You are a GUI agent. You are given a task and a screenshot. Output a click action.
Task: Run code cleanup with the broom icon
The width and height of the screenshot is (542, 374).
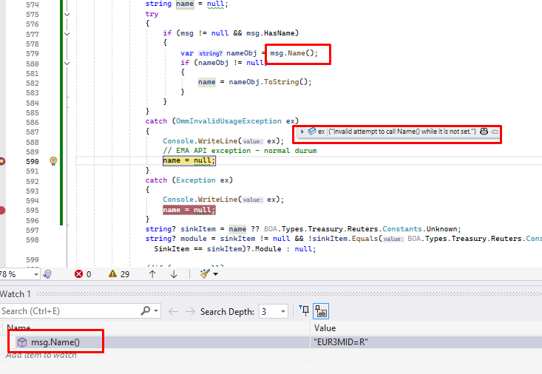click(205, 274)
